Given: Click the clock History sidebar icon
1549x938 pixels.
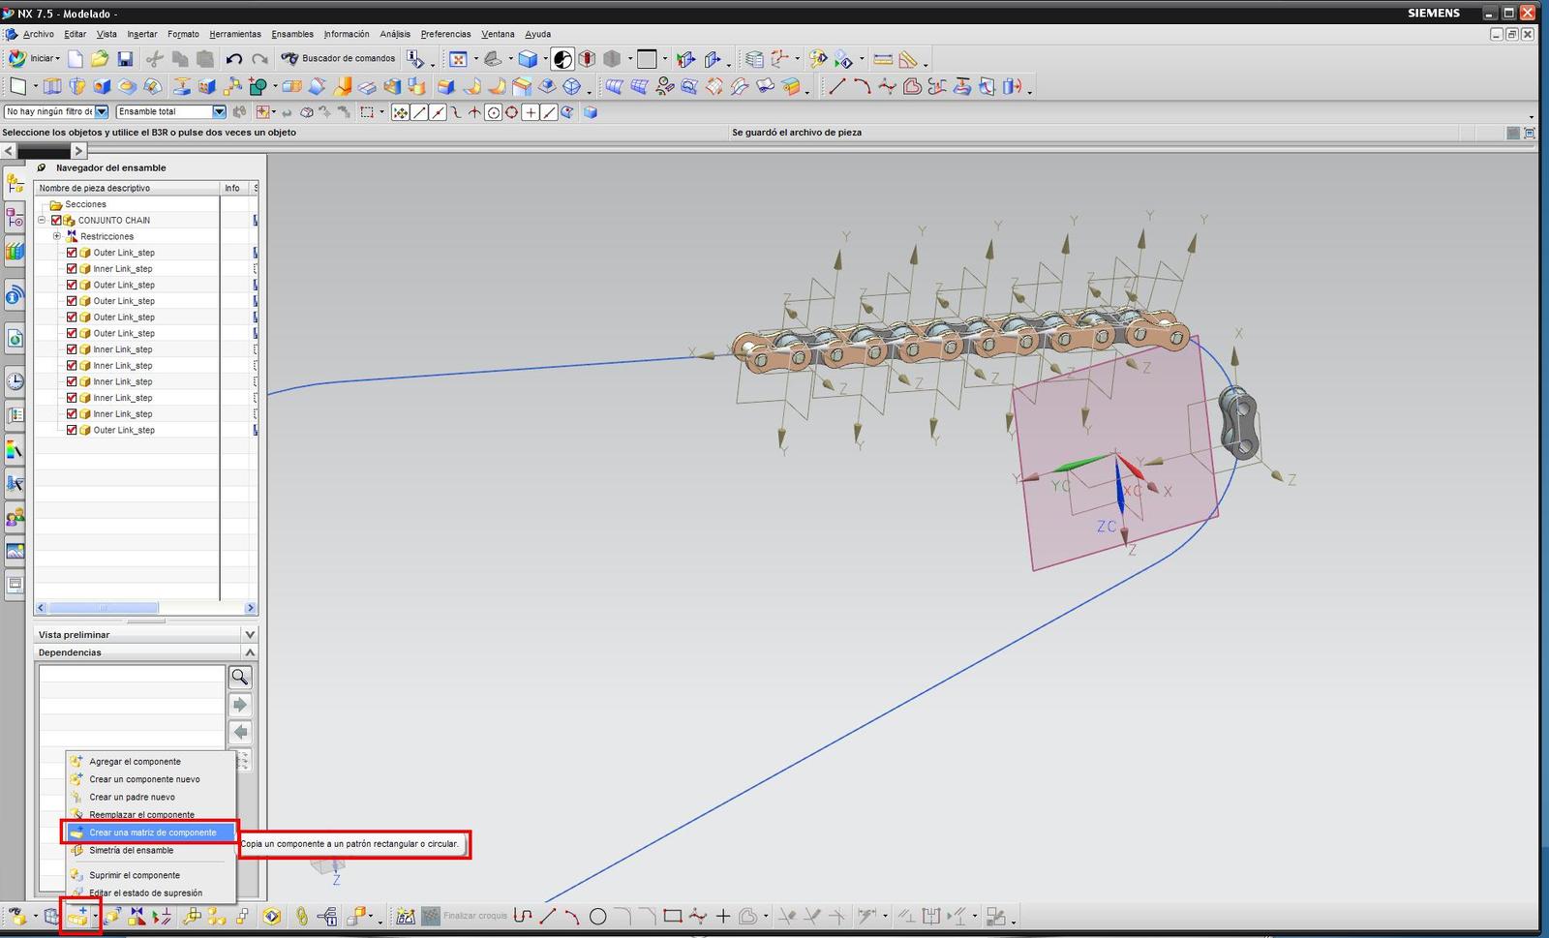Looking at the screenshot, I should pos(15,381).
